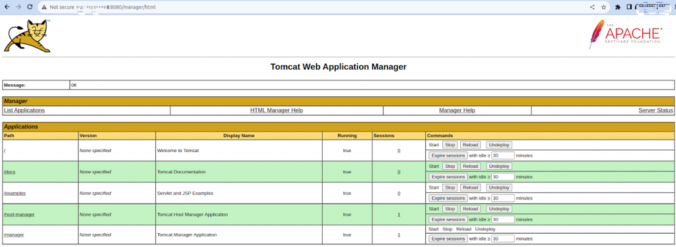The height and width of the screenshot is (247, 676).
Task: Expire sessions for /examples application
Action: pyautogui.click(x=448, y=198)
